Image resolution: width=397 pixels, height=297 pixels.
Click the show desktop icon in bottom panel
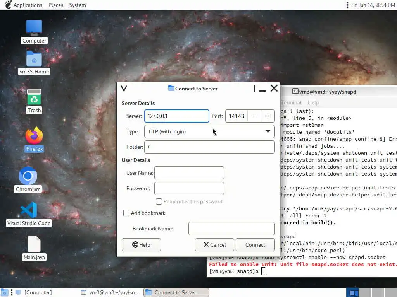click(x=4, y=292)
